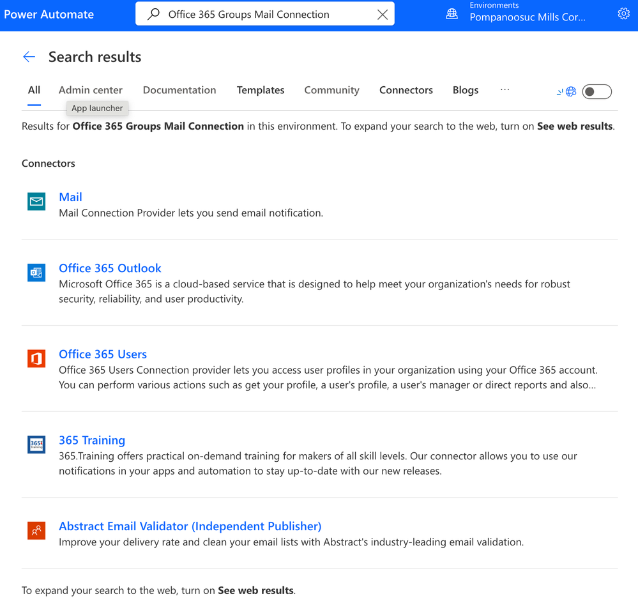Click the Power Automate home title

(x=49, y=14)
